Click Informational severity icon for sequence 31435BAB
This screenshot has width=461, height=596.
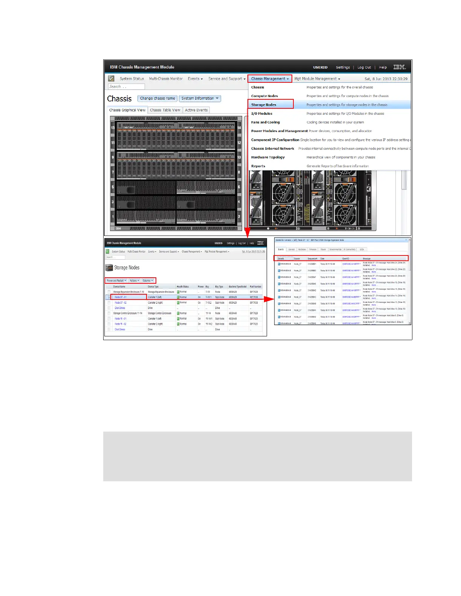[279, 304]
